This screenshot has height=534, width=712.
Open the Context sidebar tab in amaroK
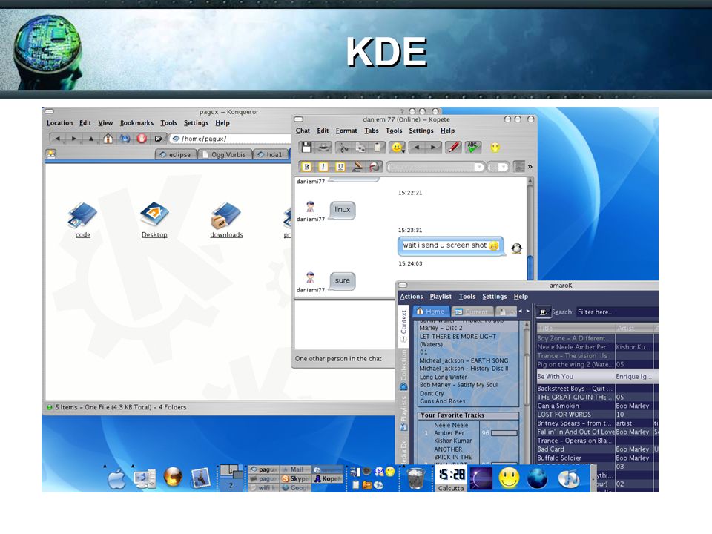coord(403,326)
